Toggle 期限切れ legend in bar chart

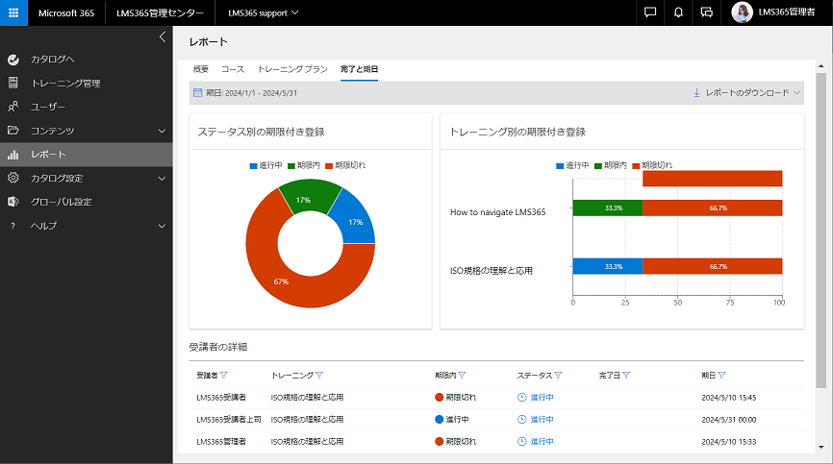coord(652,165)
